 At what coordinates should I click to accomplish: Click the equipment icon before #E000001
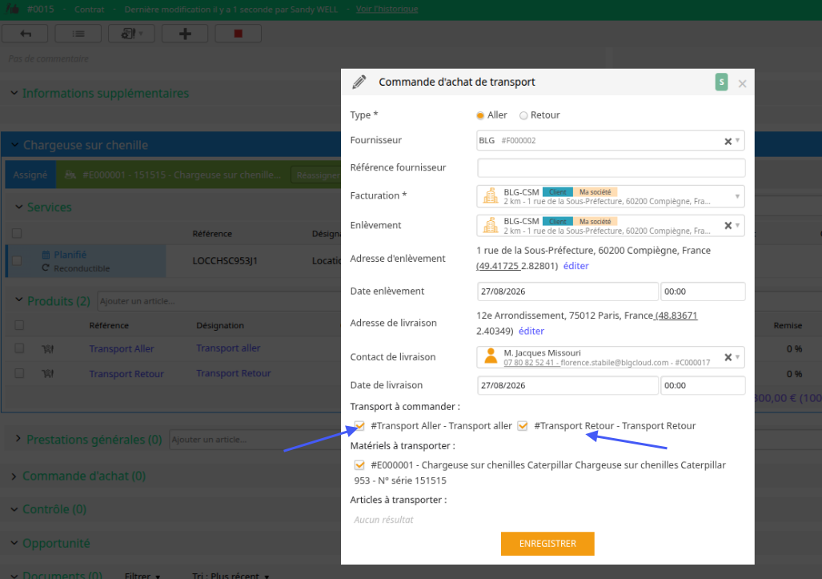pos(70,175)
